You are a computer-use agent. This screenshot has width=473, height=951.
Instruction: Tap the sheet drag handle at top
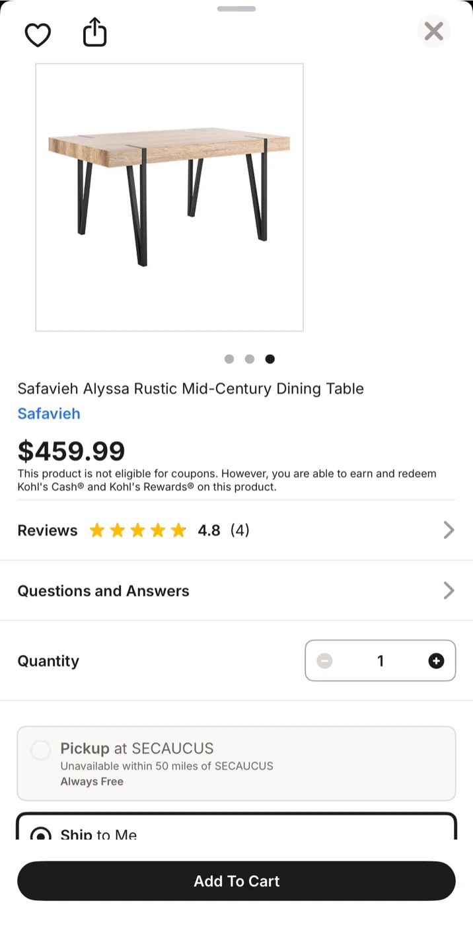click(x=236, y=9)
